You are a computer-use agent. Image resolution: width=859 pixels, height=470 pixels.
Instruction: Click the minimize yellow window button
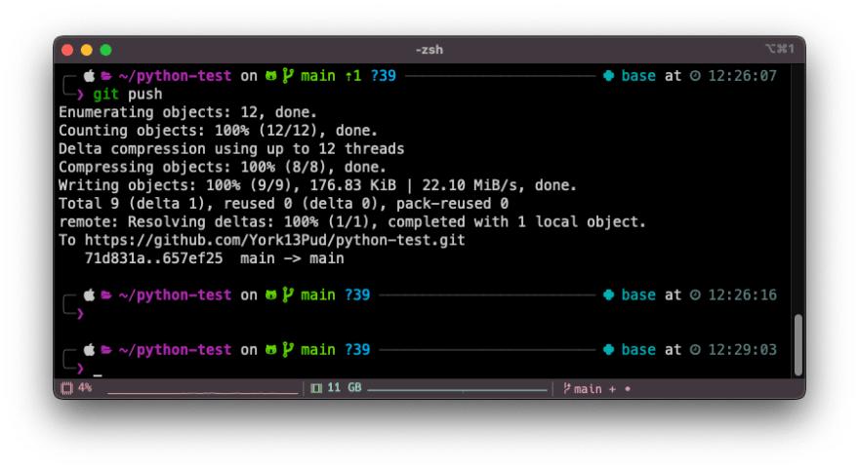[86, 50]
